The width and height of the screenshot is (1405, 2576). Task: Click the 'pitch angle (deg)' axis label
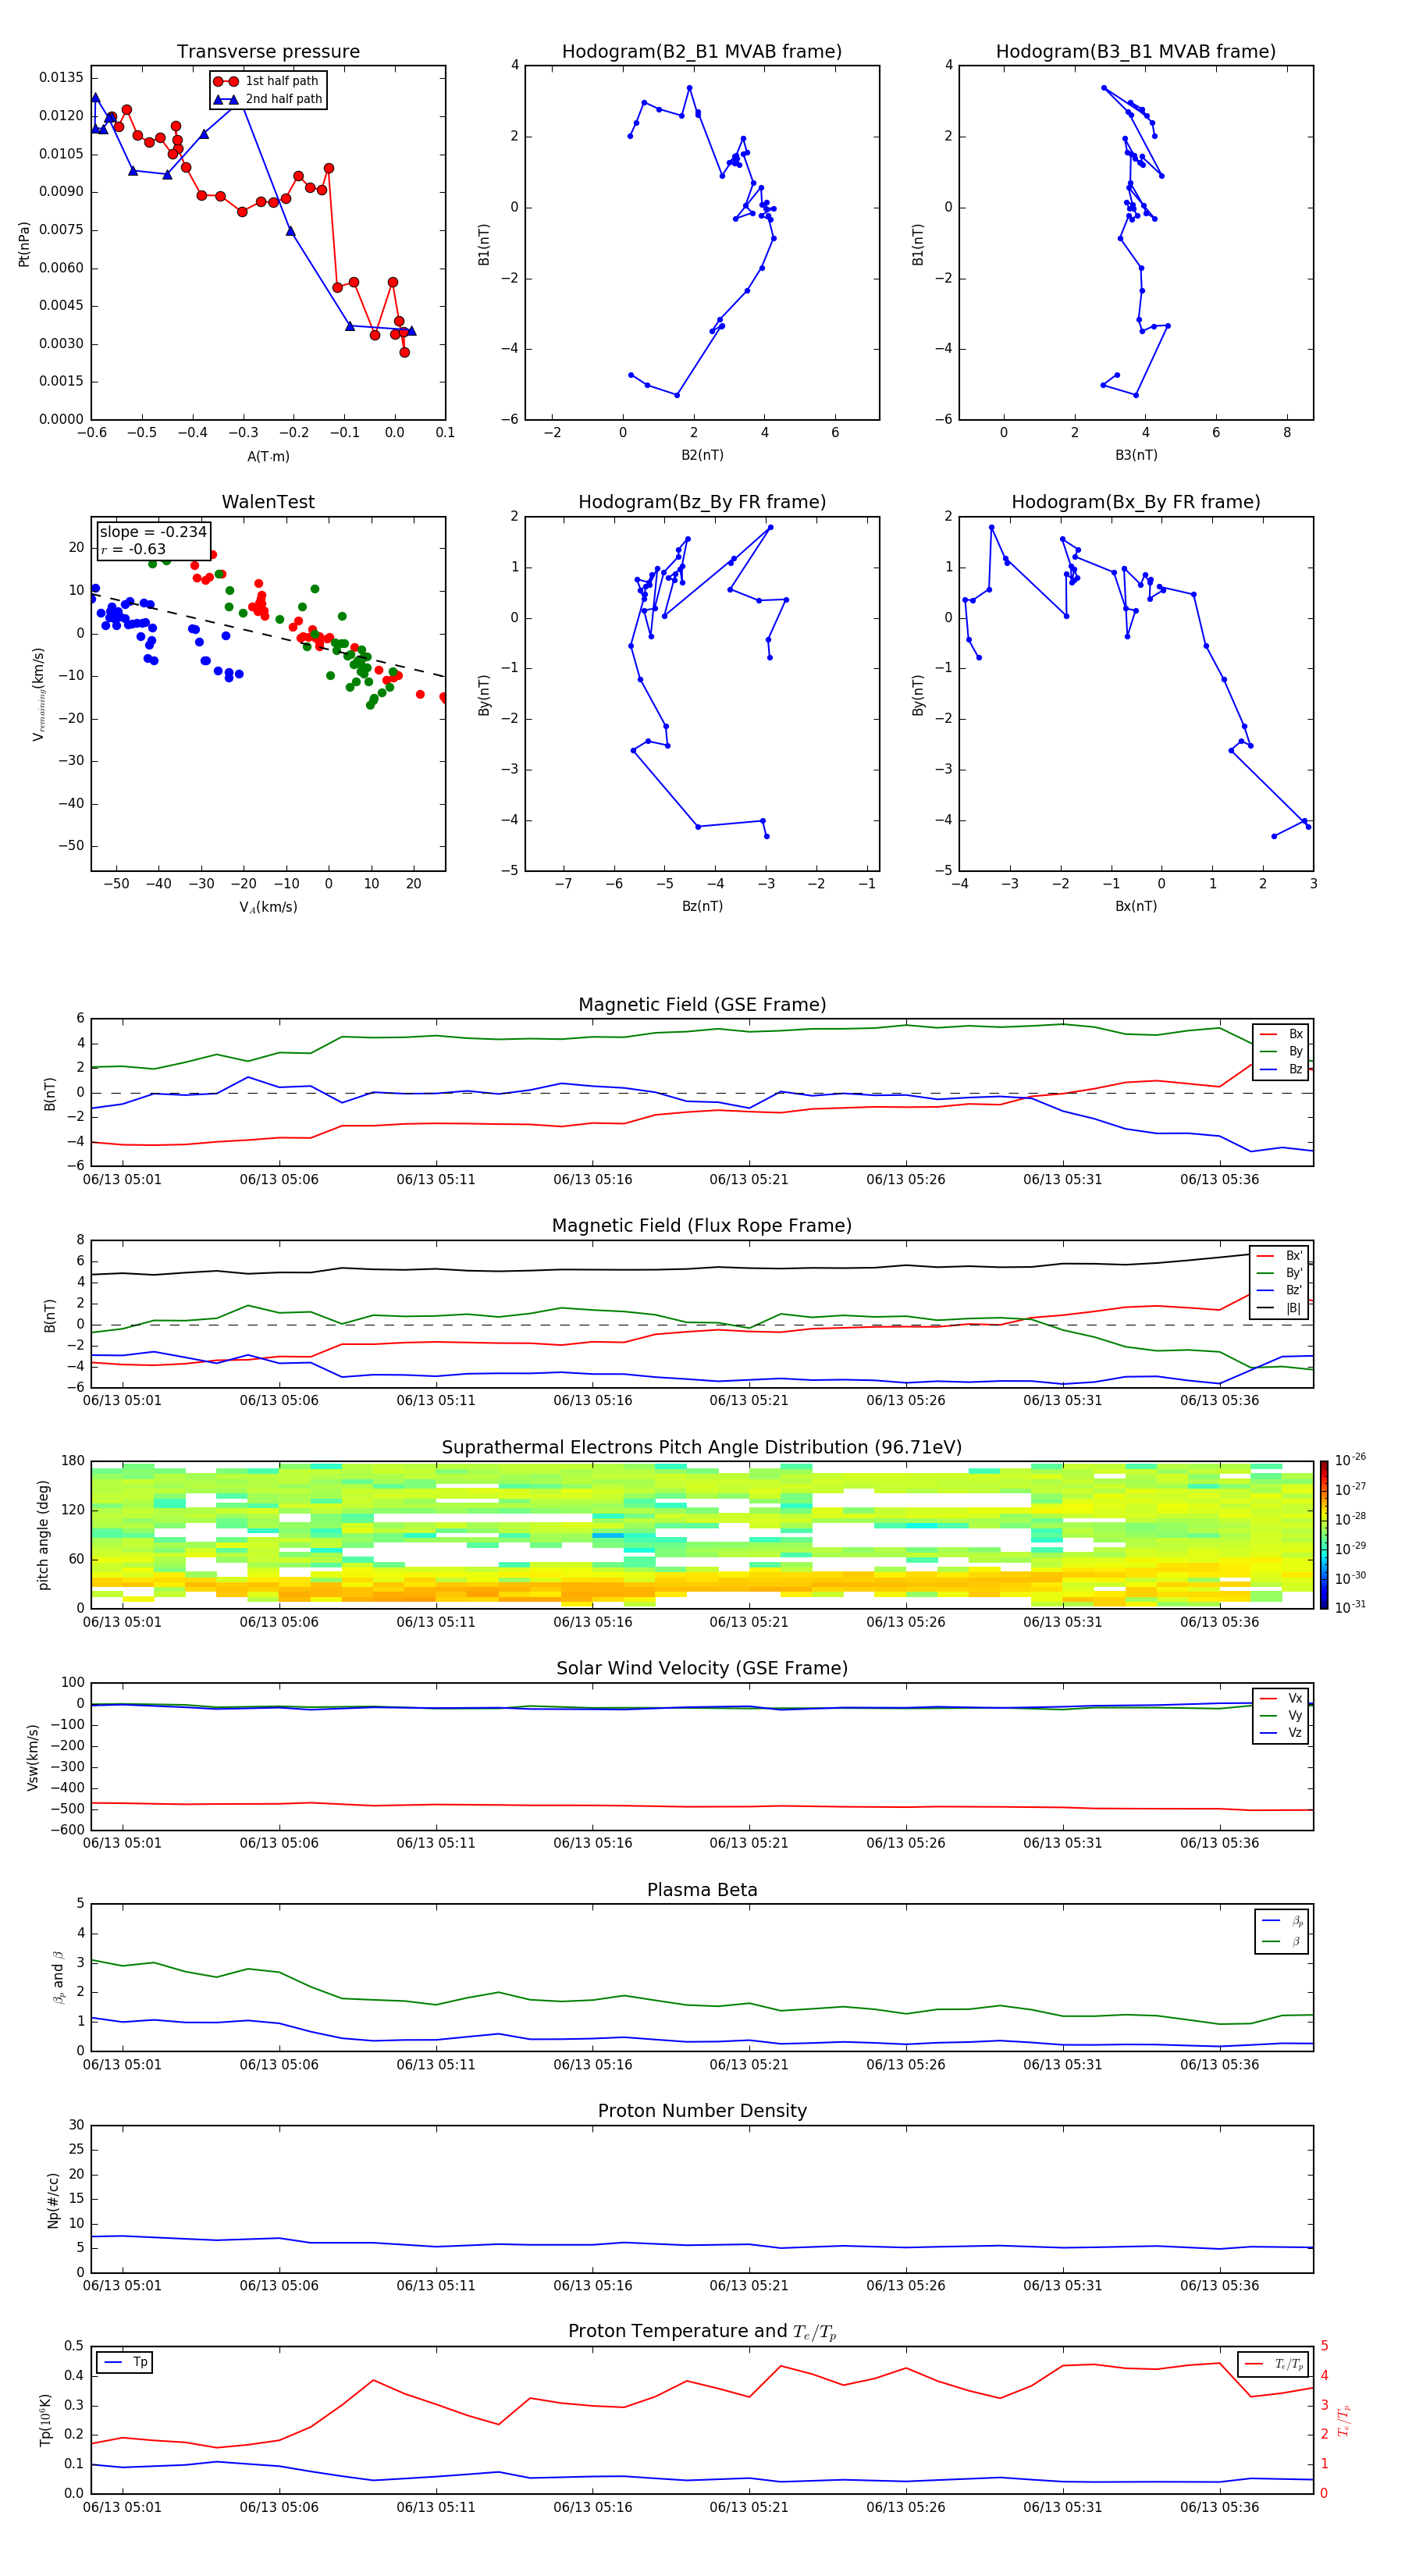[43, 1535]
